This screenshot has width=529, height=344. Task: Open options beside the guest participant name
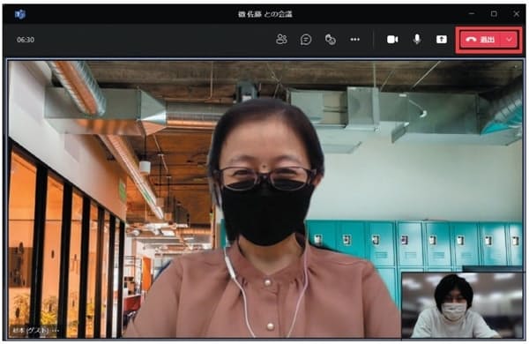click(56, 330)
